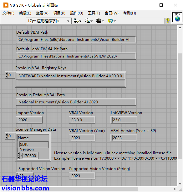Screen dimensions: 183x192
Task: Show the Context Help window
Action: point(168,21)
